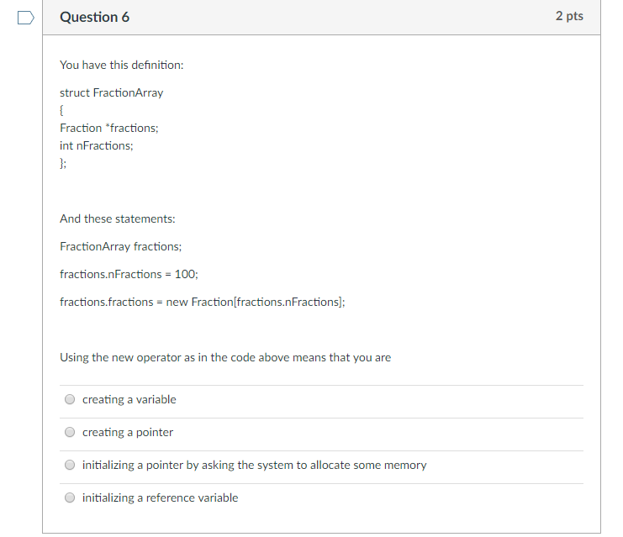Pick the radio button for allocating memory answer
The height and width of the screenshot is (537, 623).
pos(70,466)
